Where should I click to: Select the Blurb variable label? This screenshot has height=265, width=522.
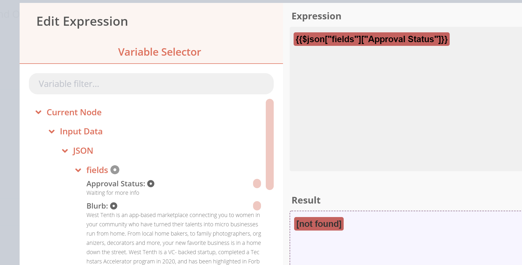click(97, 206)
